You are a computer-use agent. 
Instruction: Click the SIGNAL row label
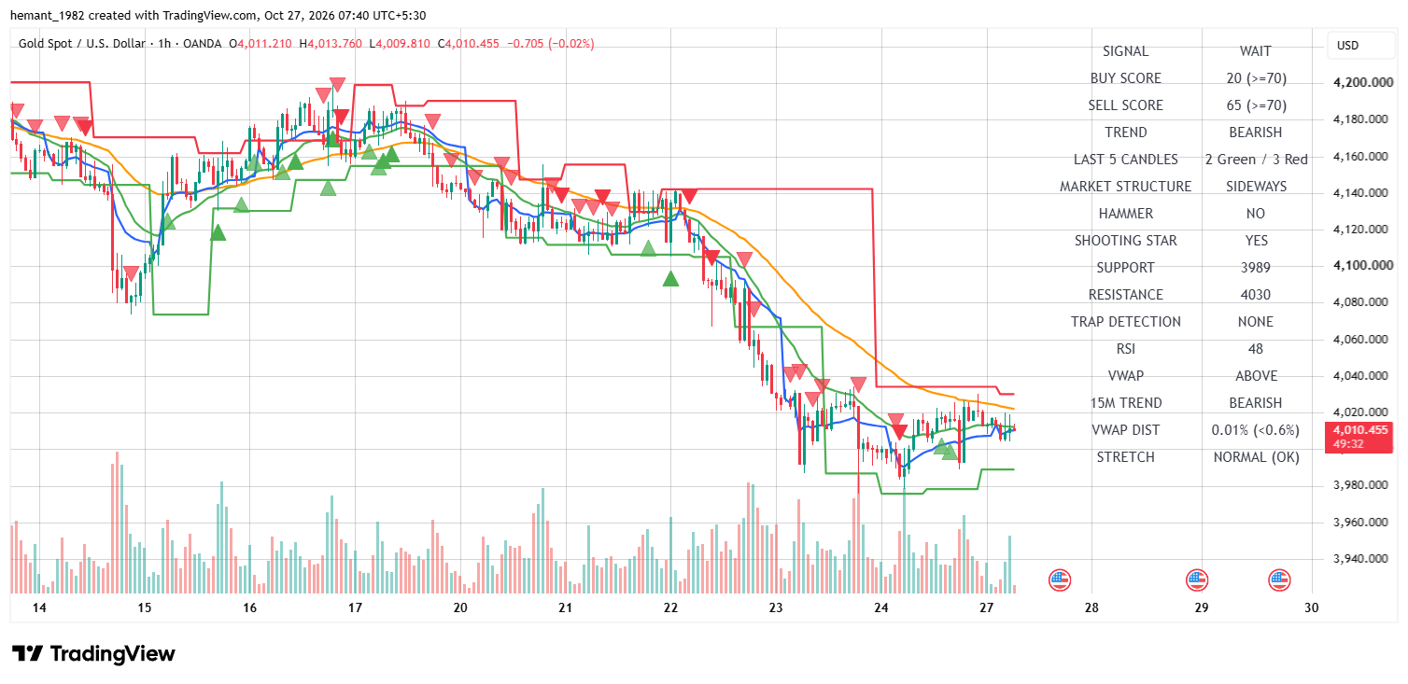[1125, 51]
